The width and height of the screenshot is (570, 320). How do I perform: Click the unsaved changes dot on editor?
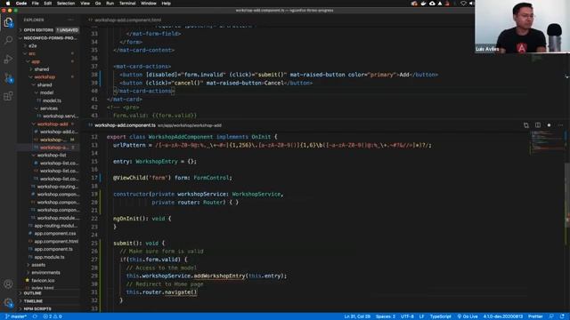[549, 125]
